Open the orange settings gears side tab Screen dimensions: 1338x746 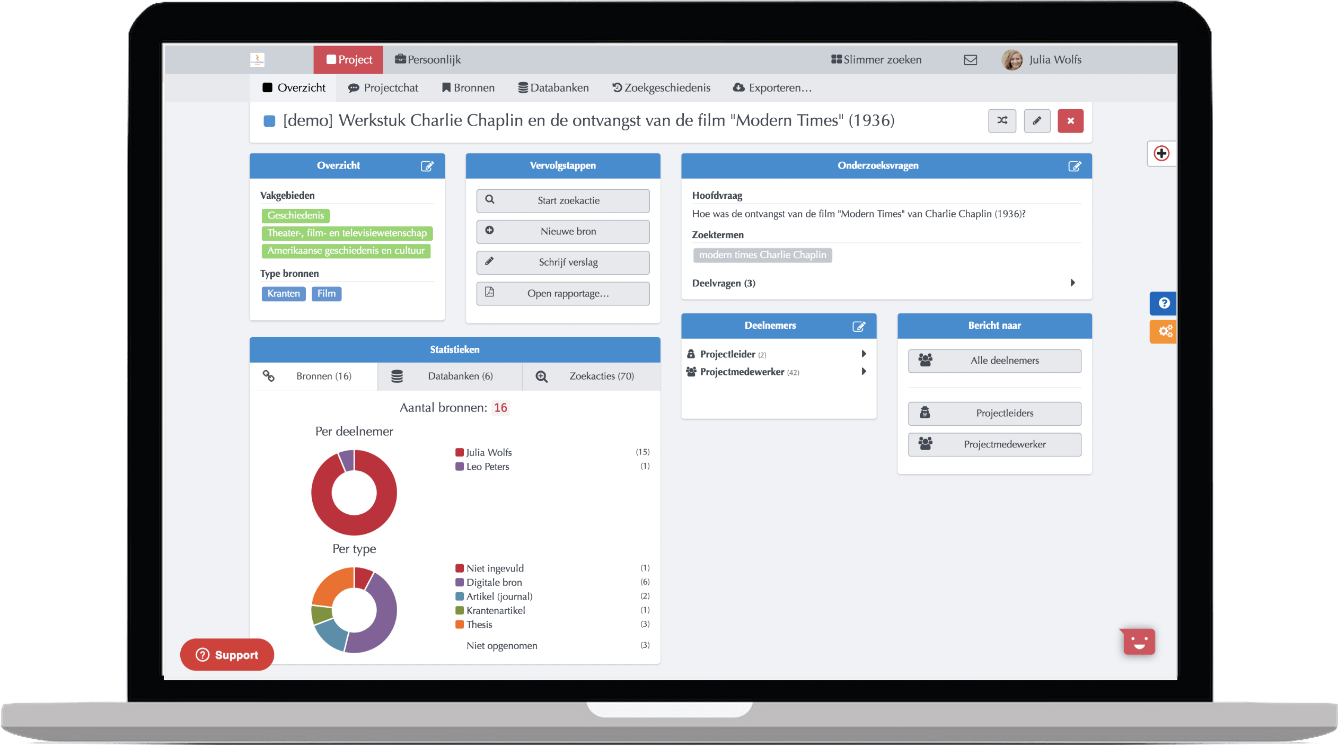pyautogui.click(x=1163, y=332)
